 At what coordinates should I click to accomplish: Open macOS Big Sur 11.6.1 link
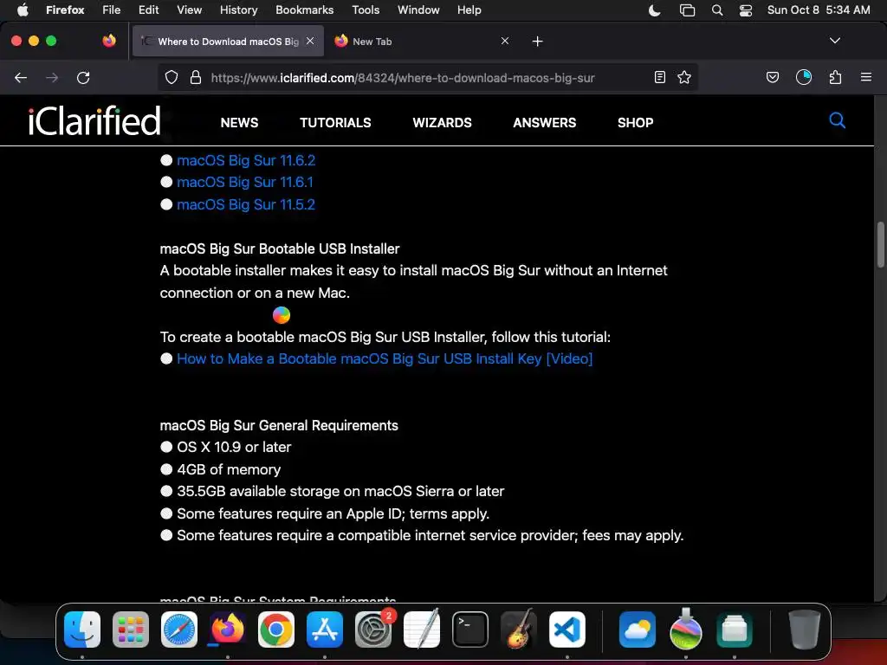click(245, 182)
